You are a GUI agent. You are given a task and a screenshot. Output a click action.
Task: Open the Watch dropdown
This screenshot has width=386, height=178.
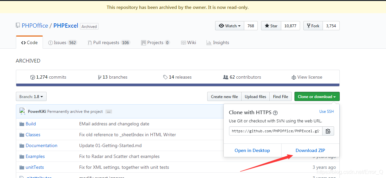[229, 26]
